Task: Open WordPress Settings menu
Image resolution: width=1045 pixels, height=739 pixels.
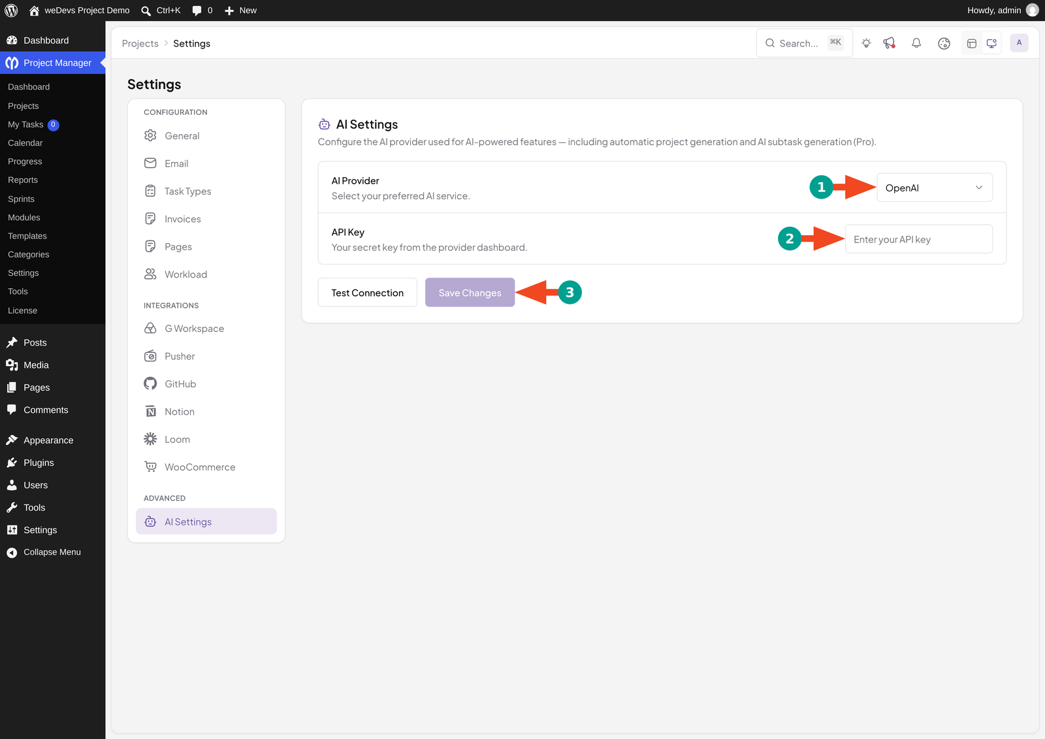Action: coord(52,530)
